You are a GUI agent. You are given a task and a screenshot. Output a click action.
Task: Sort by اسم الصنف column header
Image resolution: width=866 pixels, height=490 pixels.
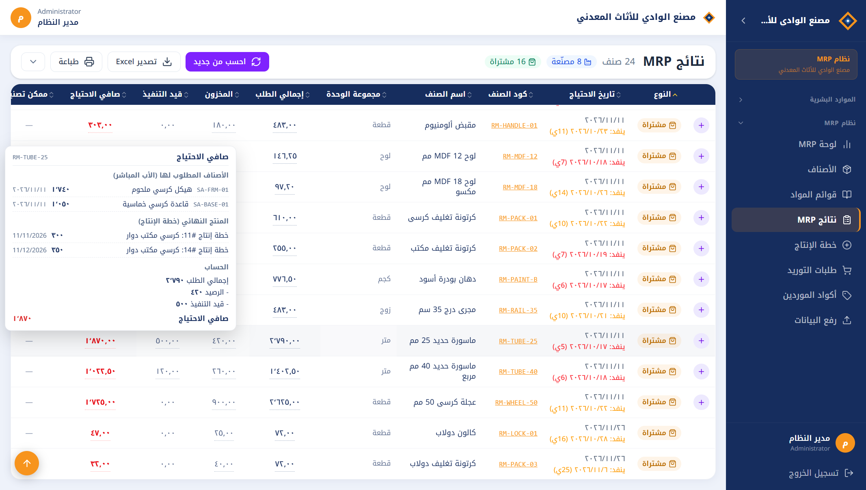tap(448, 94)
